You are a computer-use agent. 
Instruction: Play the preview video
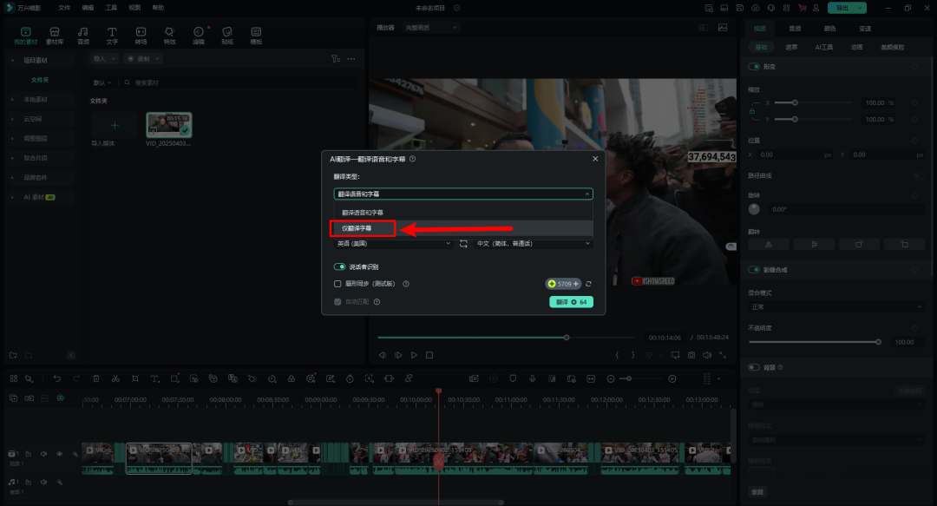[x=414, y=355]
